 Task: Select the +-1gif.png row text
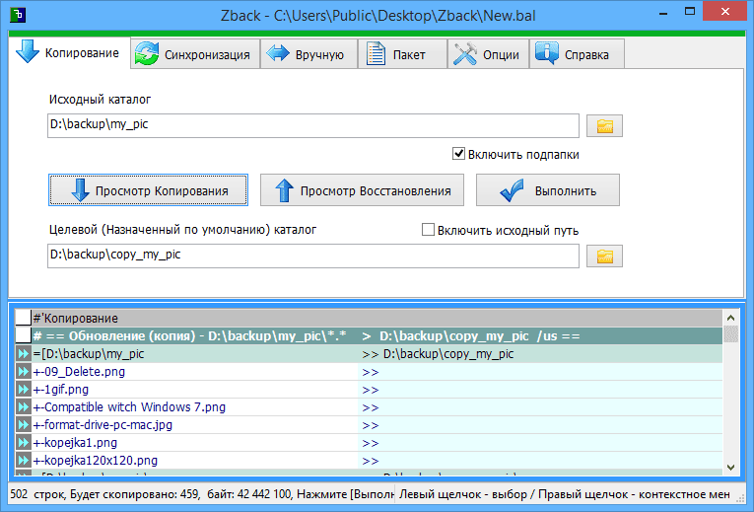coord(60,390)
